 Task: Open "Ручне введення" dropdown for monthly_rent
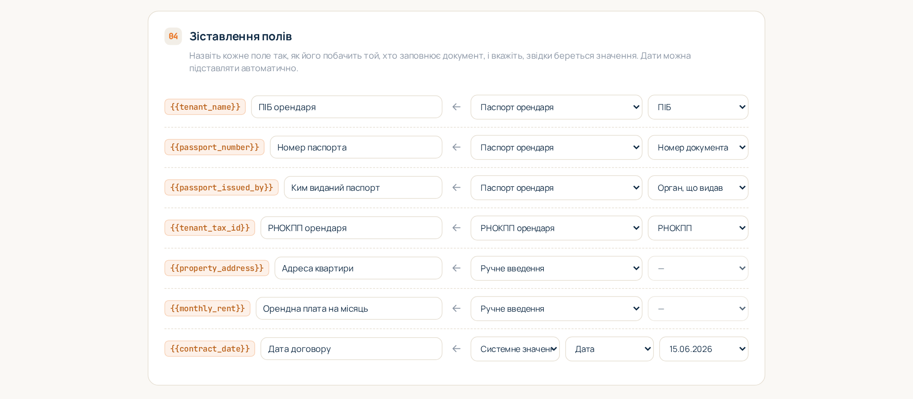(x=556, y=309)
